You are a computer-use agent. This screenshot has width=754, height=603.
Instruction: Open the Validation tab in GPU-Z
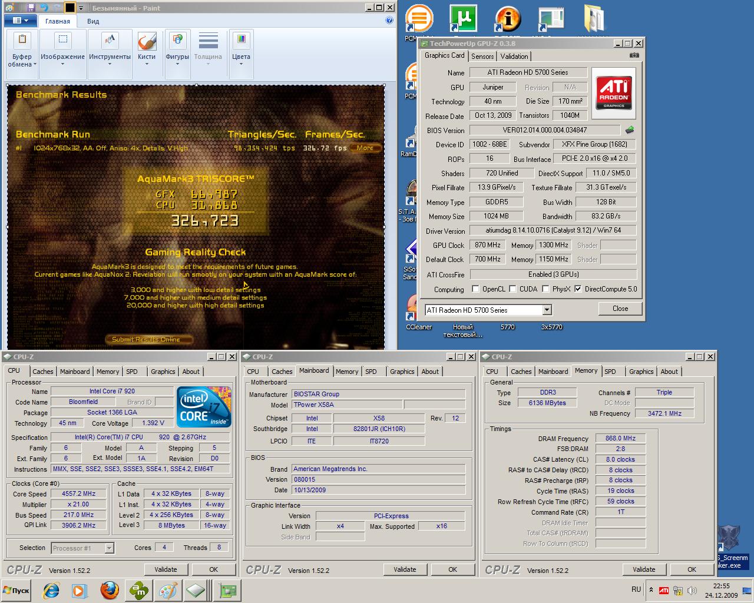pos(514,57)
